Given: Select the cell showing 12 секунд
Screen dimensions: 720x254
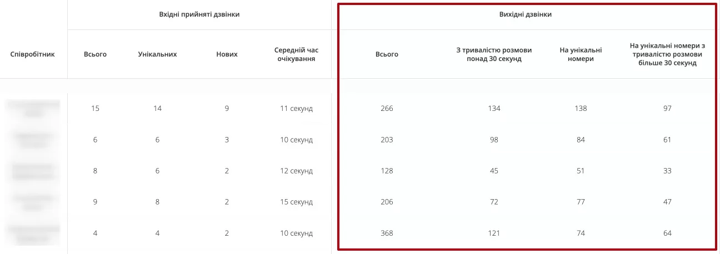Looking at the screenshot, I should [296, 171].
